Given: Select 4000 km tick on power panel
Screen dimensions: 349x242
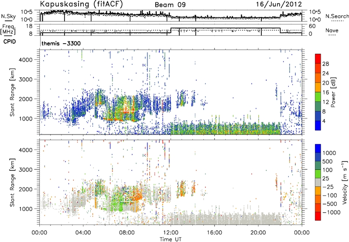Looking at the screenshot, I should click(26, 60).
